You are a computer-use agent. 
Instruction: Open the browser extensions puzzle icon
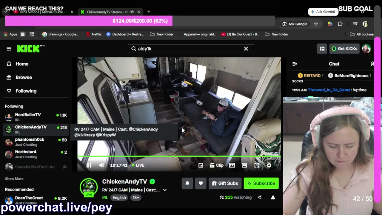click(340, 24)
